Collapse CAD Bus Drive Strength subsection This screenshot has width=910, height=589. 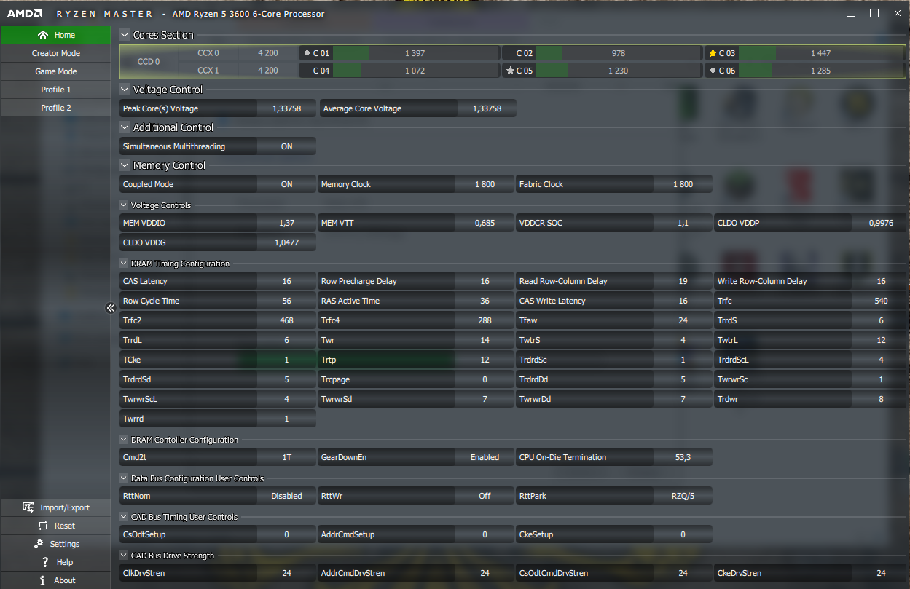click(x=123, y=556)
